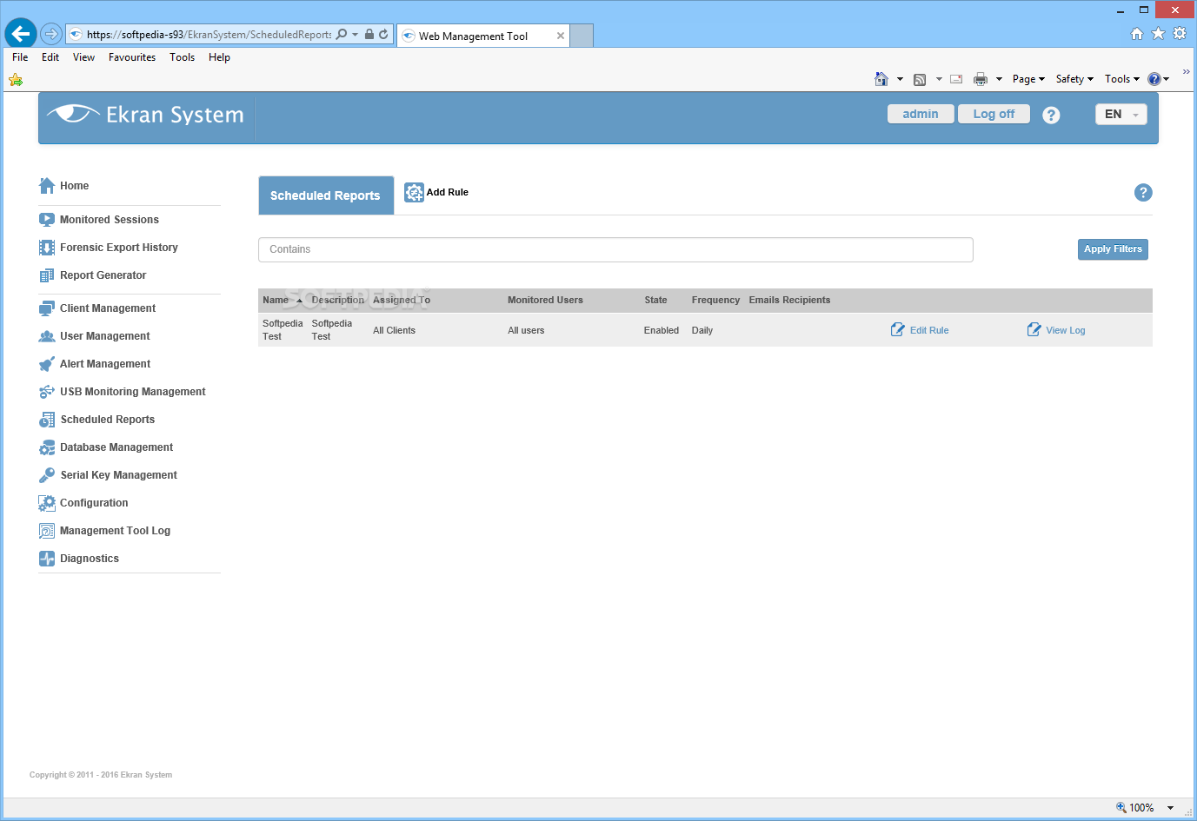The image size is (1197, 821).
Task: Click the Enabled state cell
Action: click(662, 330)
